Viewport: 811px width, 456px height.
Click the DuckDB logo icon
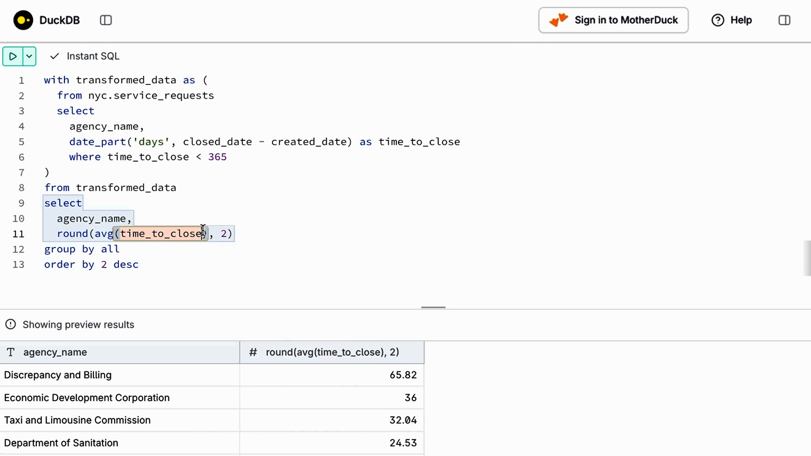pos(23,20)
